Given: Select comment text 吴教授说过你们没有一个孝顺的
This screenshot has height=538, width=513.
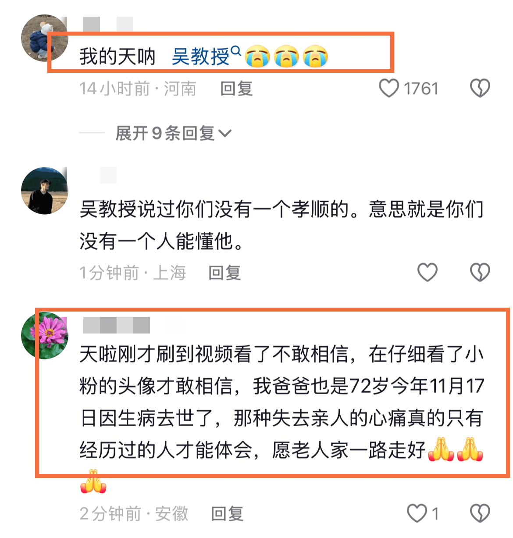Looking at the screenshot, I should point(281,225).
